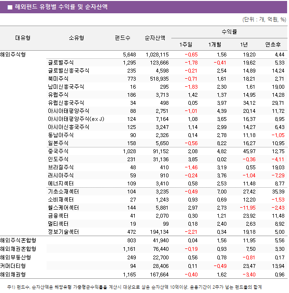
Task: Click the 1,028,115 net asset value
Action: [x=157, y=55]
